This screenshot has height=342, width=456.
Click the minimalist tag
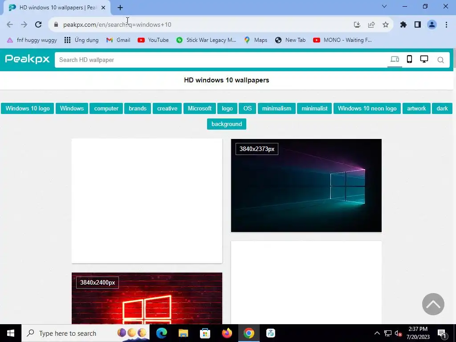(314, 109)
